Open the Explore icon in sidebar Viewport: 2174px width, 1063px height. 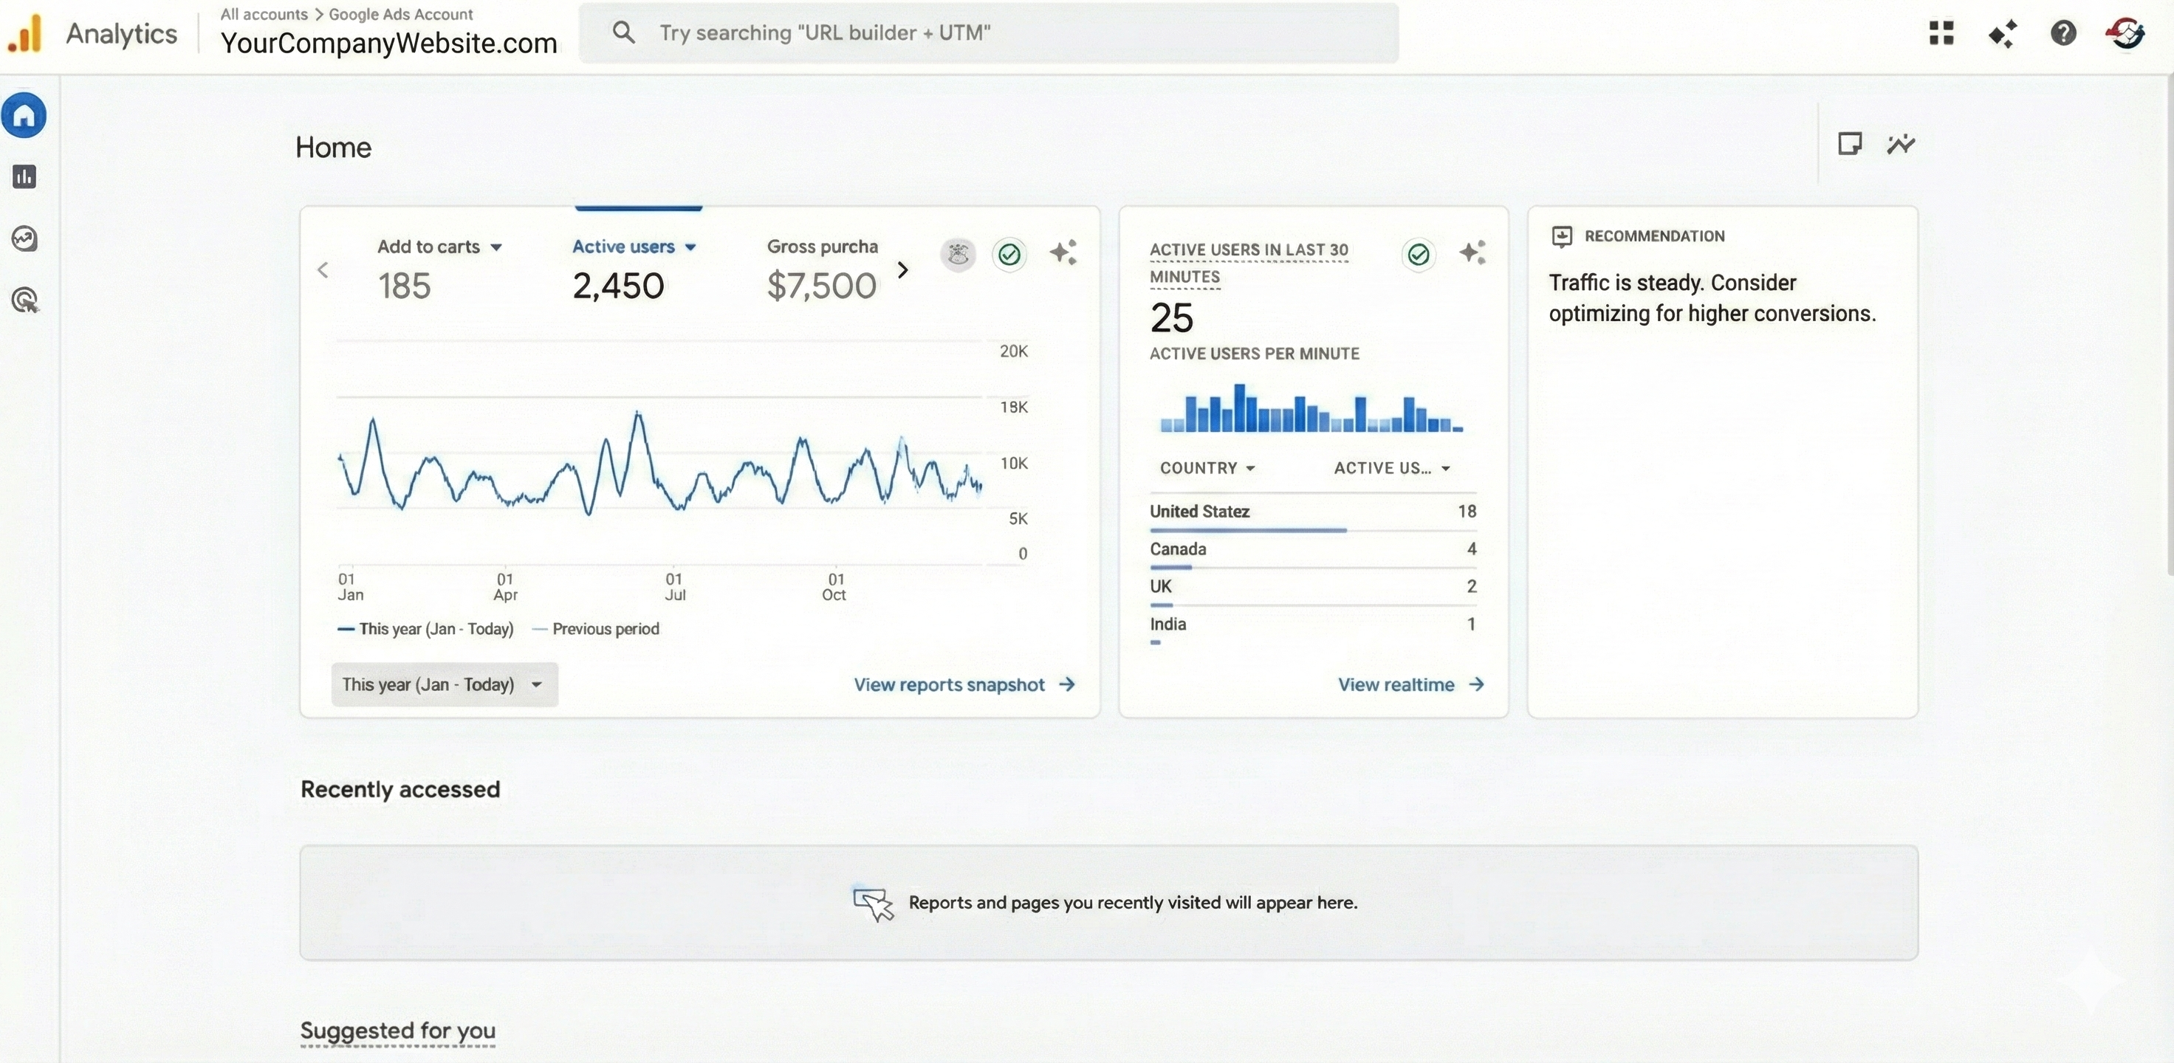point(24,238)
